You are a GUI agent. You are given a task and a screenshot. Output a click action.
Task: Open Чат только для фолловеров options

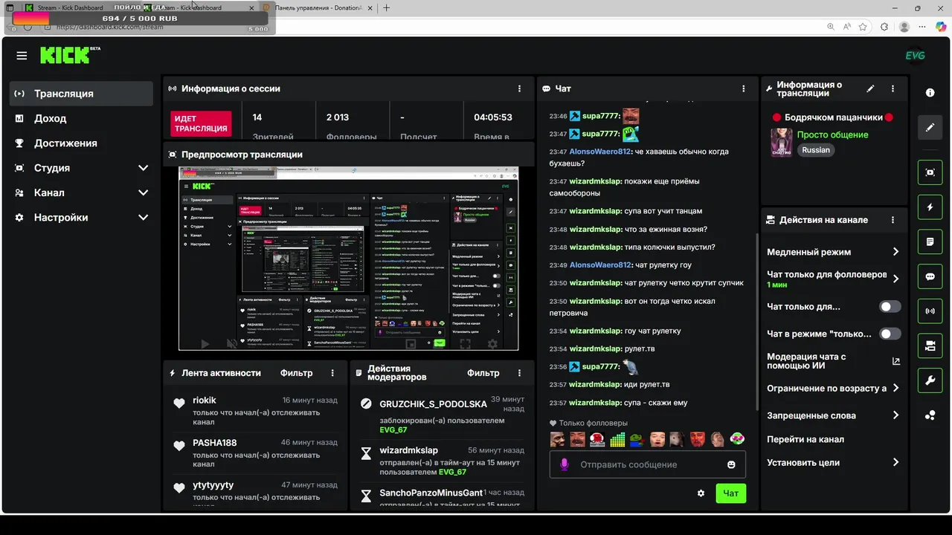pos(834,279)
